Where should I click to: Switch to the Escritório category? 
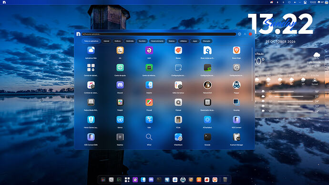click(x=142, y=41)
